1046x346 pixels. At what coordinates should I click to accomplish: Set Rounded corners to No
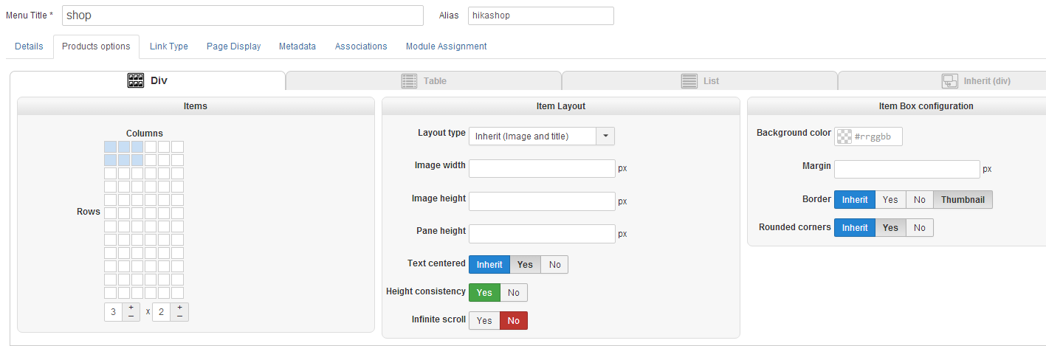[x=919, y=228]
